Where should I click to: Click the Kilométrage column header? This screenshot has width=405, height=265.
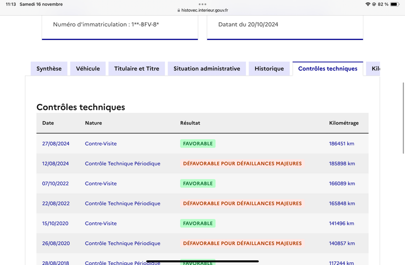coord(344,123)
